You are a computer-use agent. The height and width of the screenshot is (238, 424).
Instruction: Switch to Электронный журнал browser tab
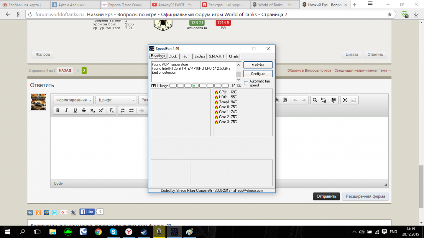point(225,5)
